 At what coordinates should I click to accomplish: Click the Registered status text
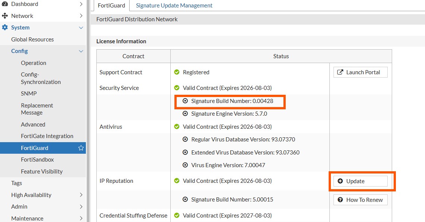point(196,72)
